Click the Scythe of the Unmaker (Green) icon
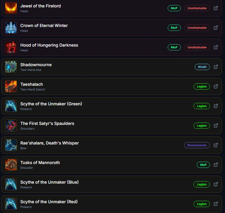The image size is (225, 213). pyautogui.click(x=11, y=106)
